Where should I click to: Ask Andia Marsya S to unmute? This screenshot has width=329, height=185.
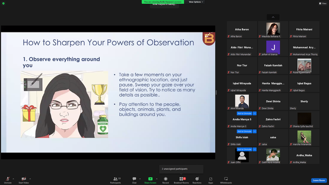(245, 114)
